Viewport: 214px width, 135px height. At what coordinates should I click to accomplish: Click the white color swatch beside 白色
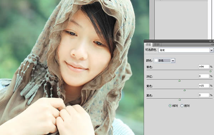coord(156,60)
